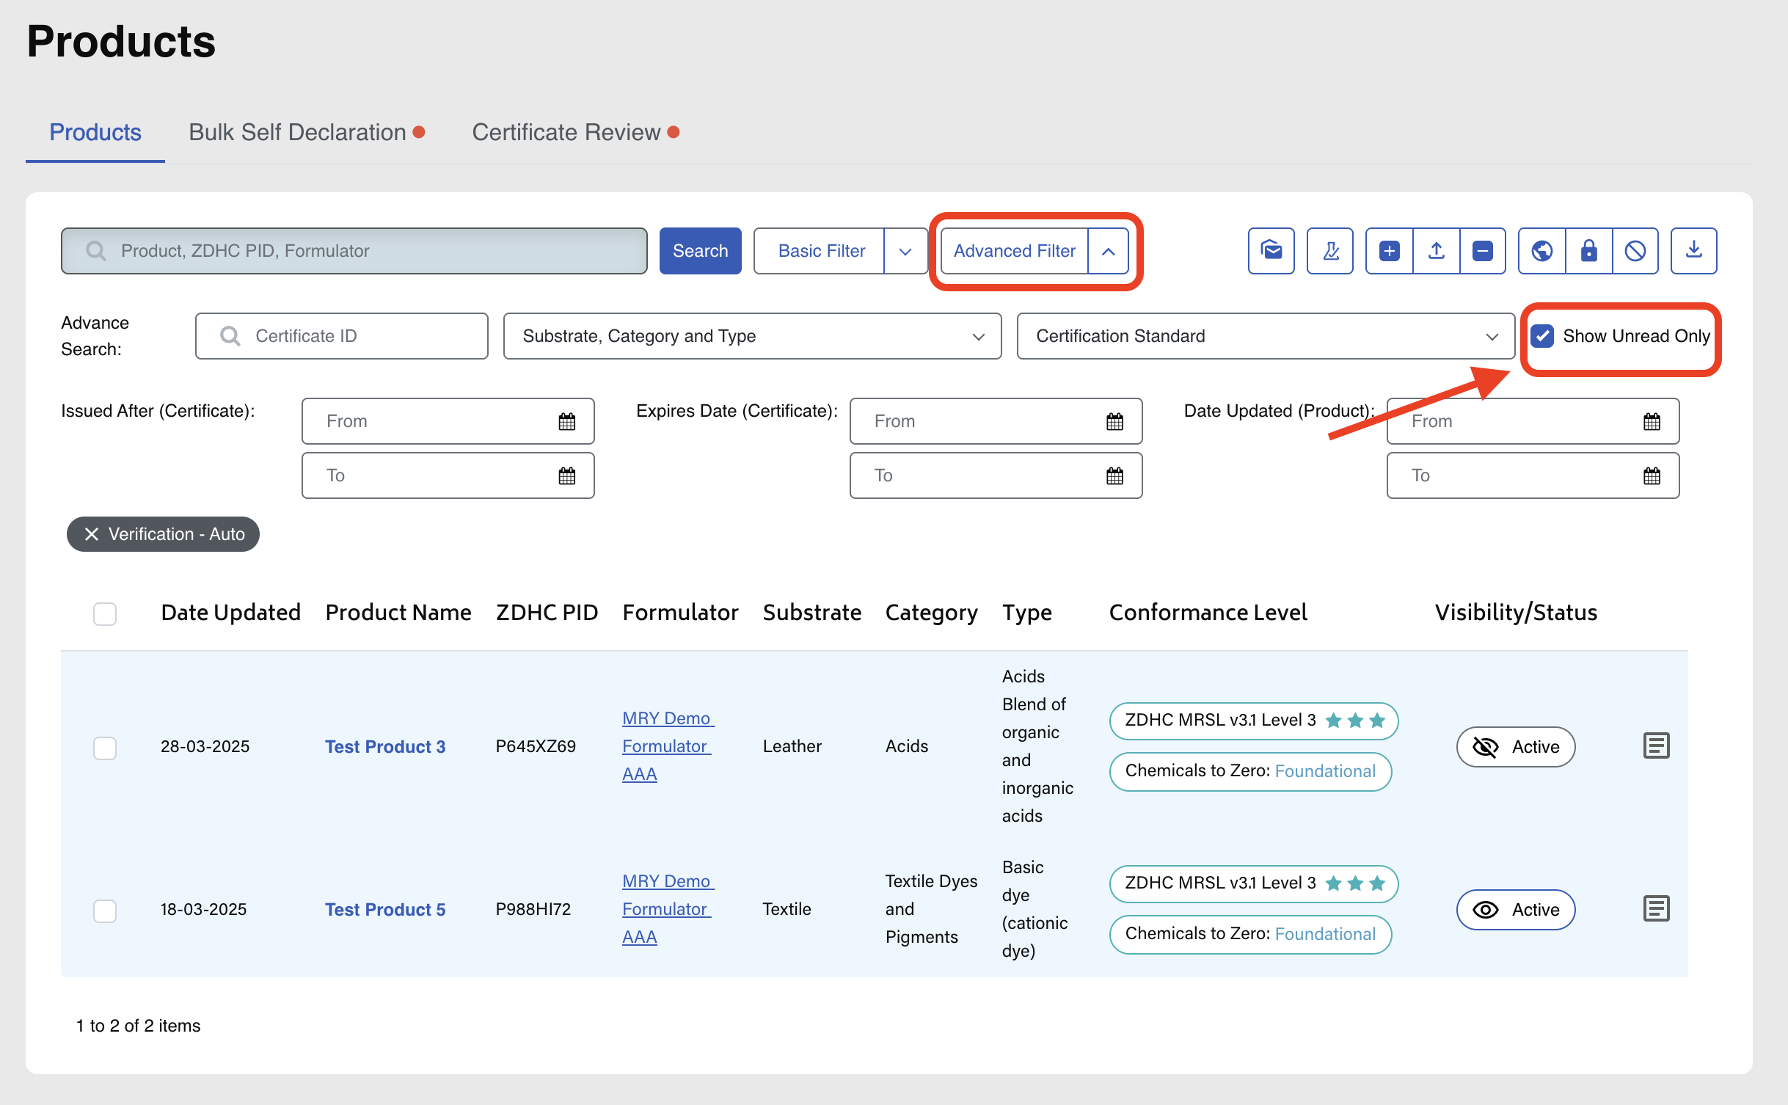Click Foundational link in Test Product 5 row
This screenshot has width=1788, height=1105.
coord(1325,934)
